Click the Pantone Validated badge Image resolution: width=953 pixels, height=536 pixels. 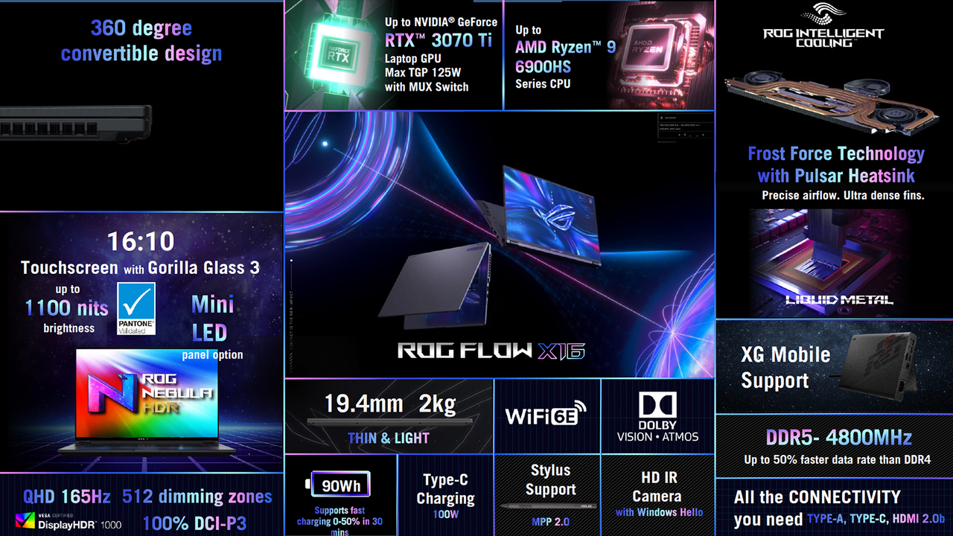click(136, 308)
